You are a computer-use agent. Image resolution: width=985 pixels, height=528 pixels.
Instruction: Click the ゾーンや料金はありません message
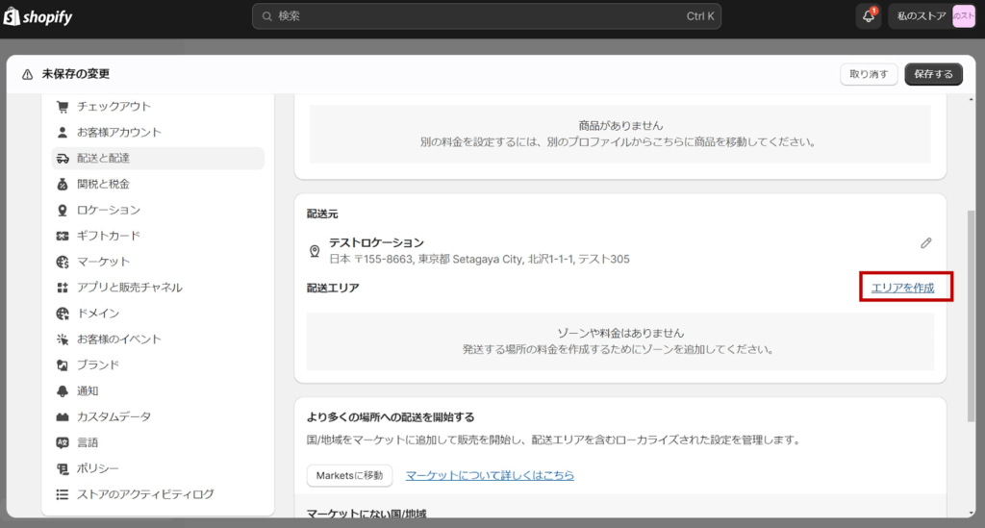click(x=620, y=333)
